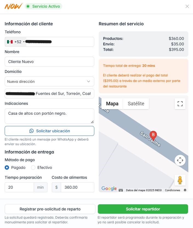
Task: Select the Pagado payment option
Action: pos(7,167)
